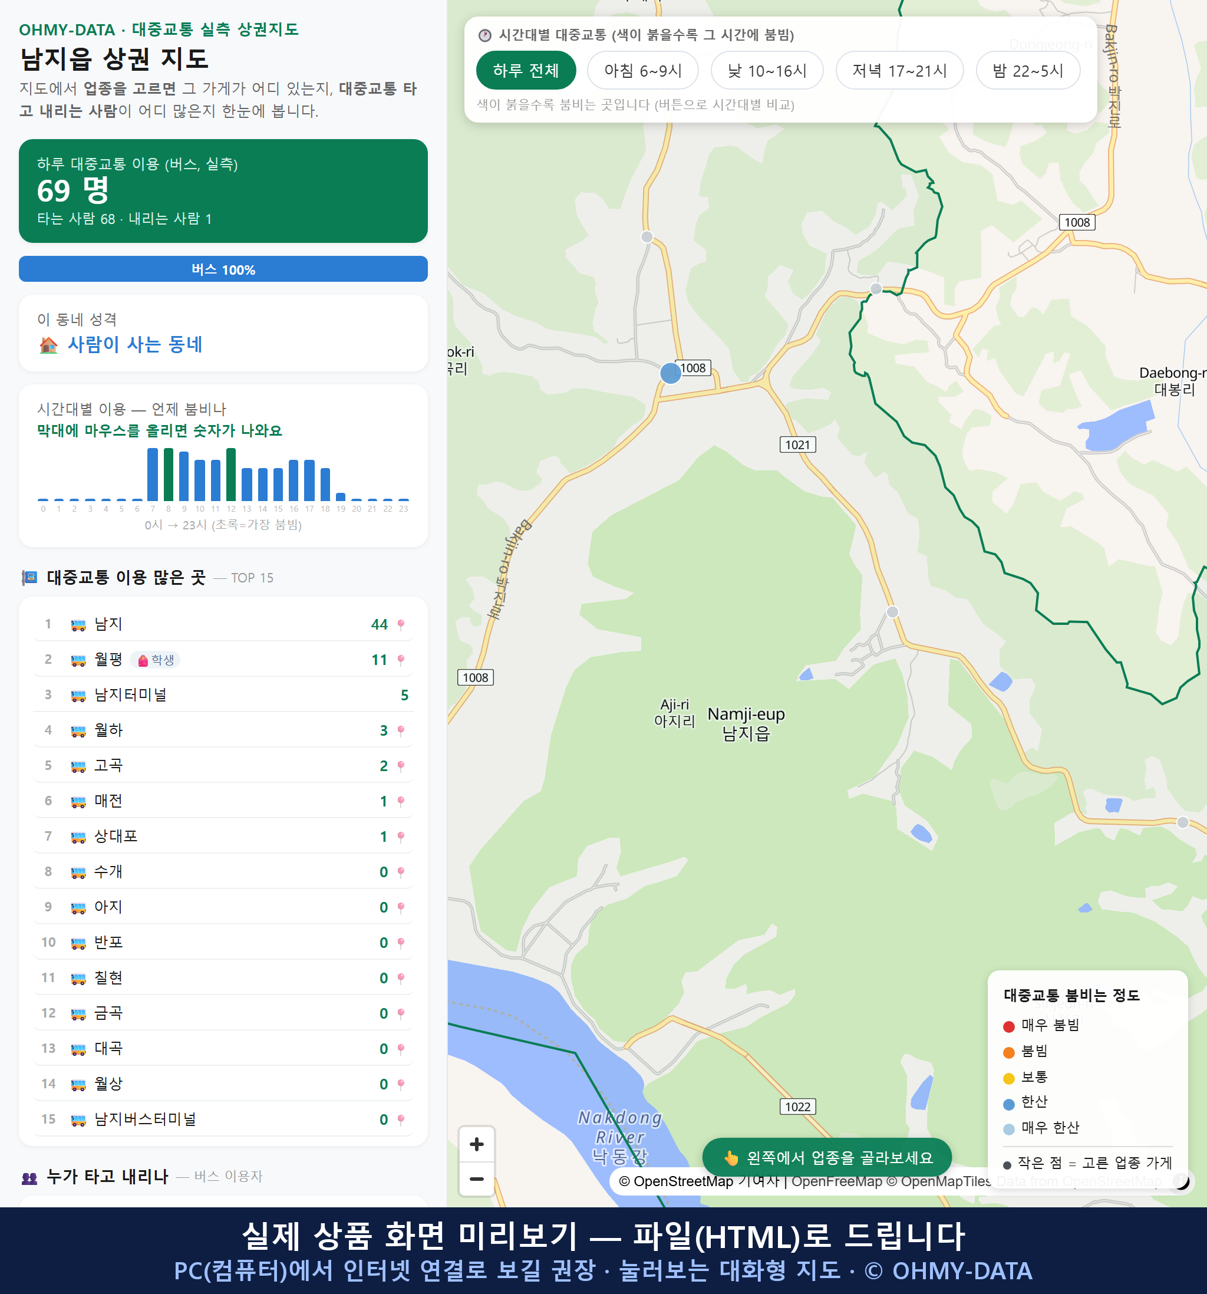Viewport: 1207px width, 1294px height.
Task: Click the count 44 in 남지 row
Action: point(380,624)
